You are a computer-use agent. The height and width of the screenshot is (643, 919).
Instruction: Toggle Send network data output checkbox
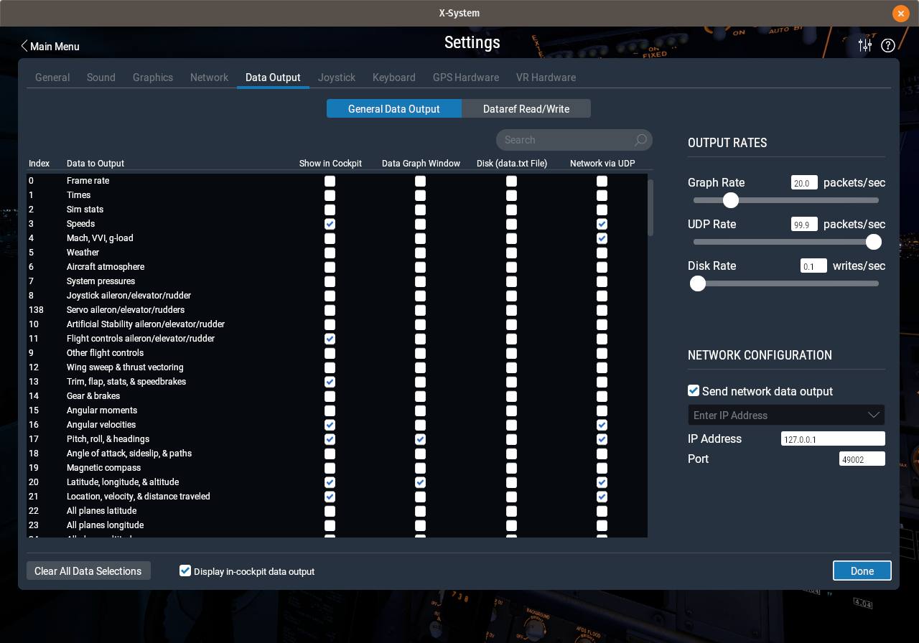694,390
